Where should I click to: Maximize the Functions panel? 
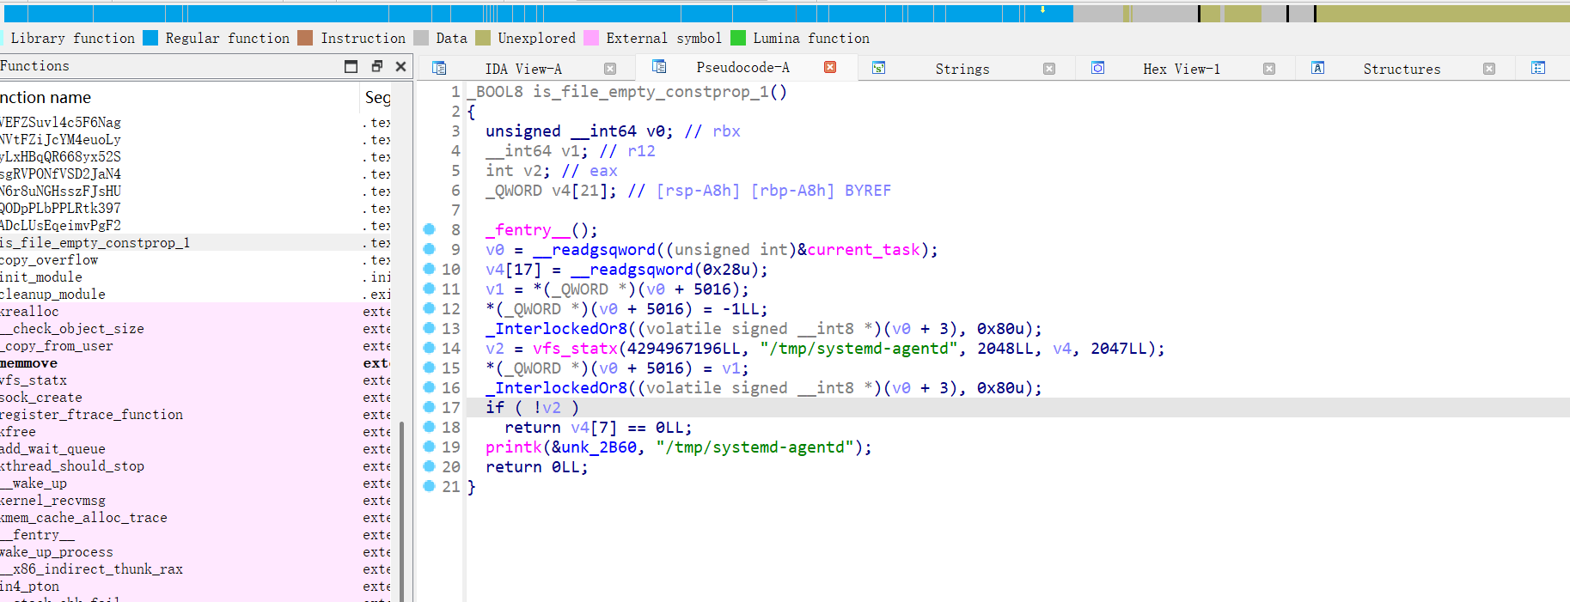pos(351,66)
